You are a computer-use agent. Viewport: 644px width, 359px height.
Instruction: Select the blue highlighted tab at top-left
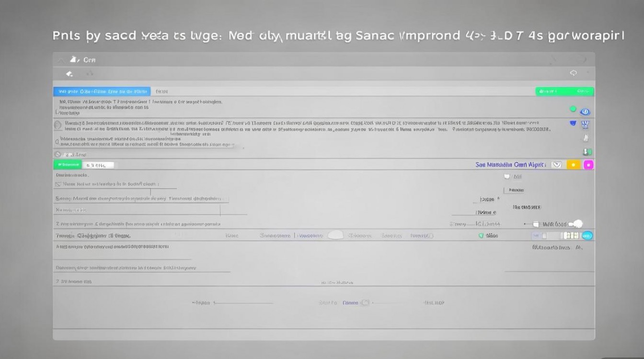[x=102, y=91]
